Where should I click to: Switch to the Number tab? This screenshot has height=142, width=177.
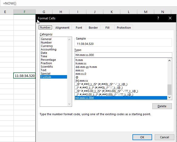(45, 28)
